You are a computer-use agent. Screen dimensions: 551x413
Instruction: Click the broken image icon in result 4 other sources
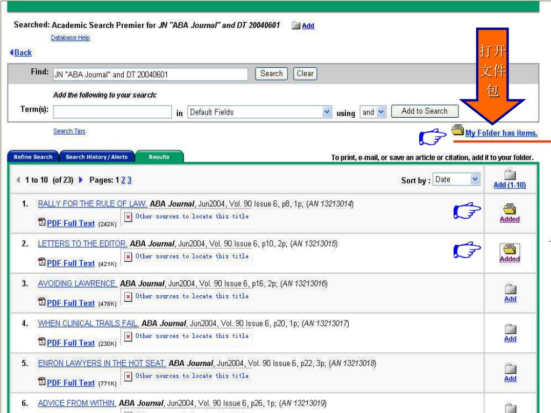click(x=128, y=337)
